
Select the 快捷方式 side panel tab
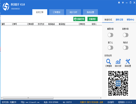pos(108,20)
